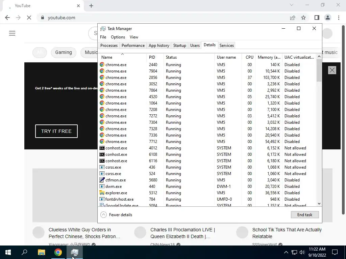The height and width of the screenshot is (259, 346).
Task: Open a new Chrome tab with plus icon
Action: 91,6
